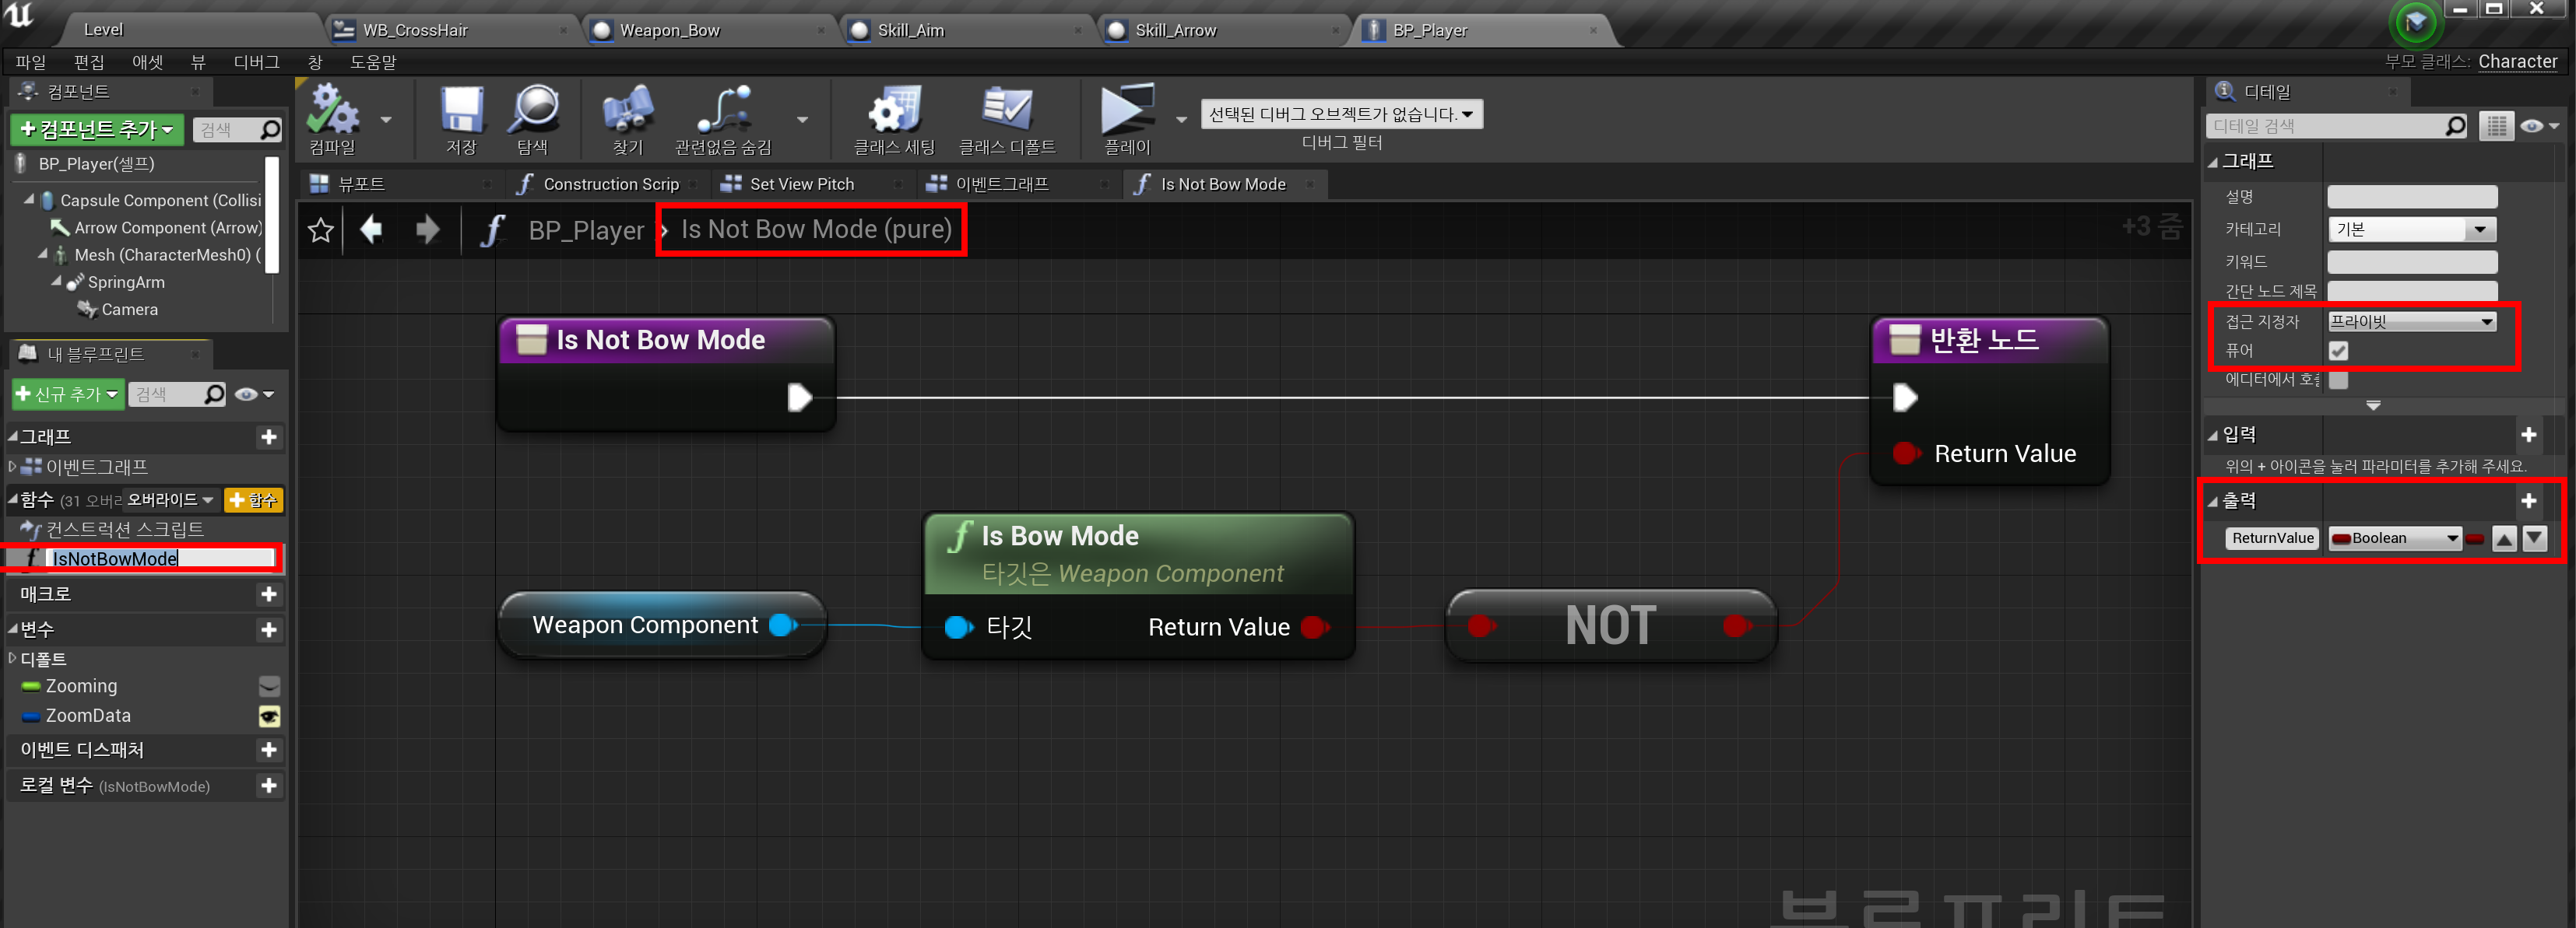Add a local variable with plus icon
2576x928 pixels.
269,786
